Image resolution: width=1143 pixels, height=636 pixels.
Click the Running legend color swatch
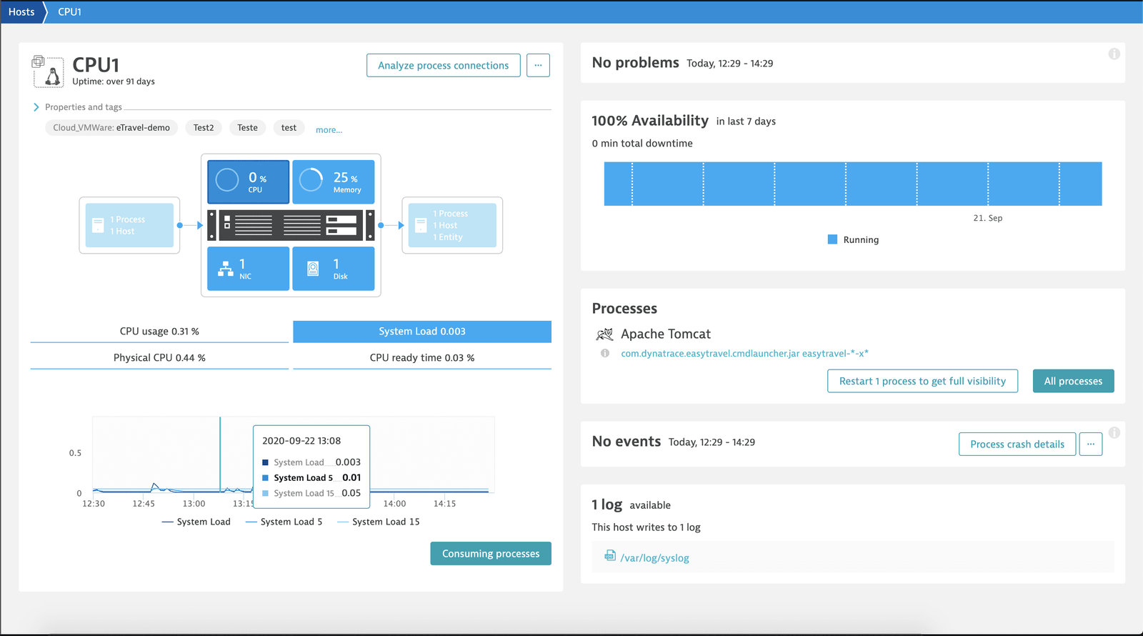832,239
